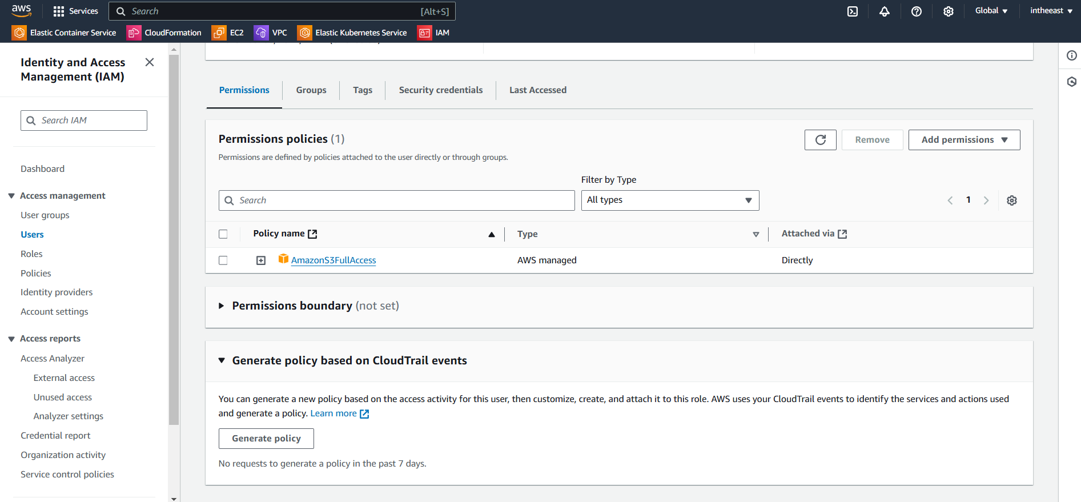Open the console settings gear in top bar

pos(949,11)
